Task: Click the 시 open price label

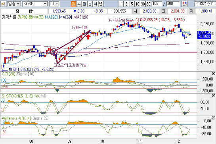Action: [136, 11]
